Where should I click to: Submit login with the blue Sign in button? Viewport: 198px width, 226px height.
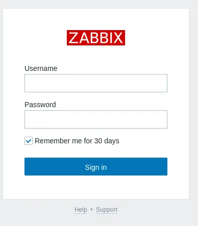pos(96,166)
